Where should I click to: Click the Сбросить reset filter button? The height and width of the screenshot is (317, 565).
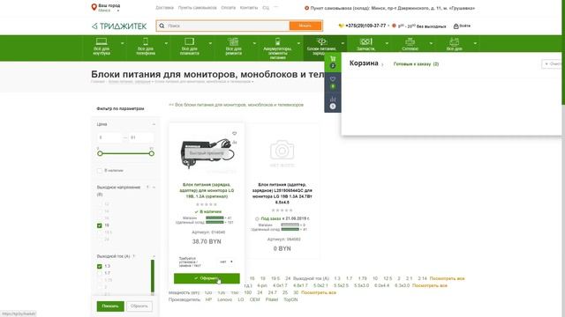tap(139, 306)
